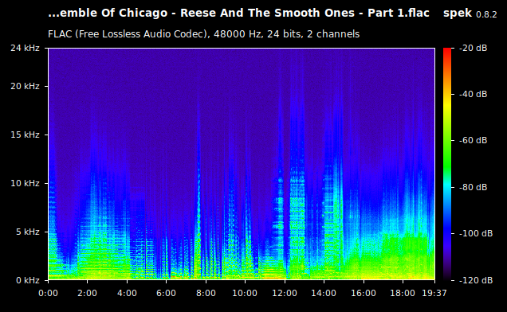Click the file name title ending 'Part 1.flac'

click(238, 14)
